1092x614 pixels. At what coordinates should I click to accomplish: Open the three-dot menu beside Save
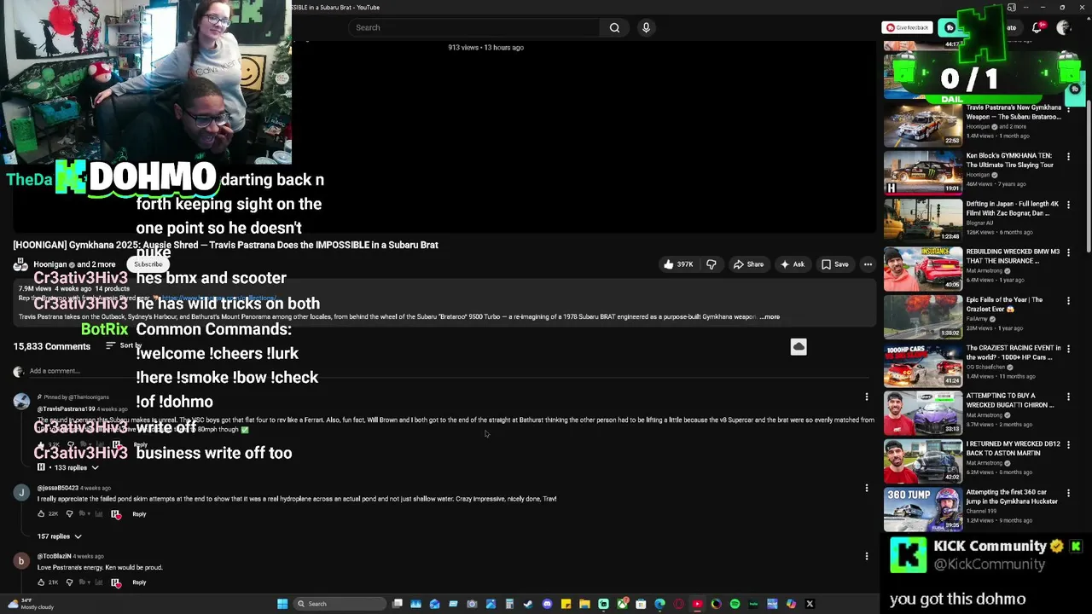[x=868, y=264]
